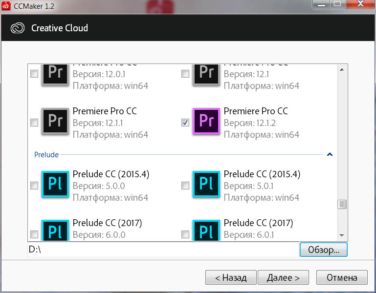
Task: Go back with the Назад button
Action: click(x=231, y=277)
